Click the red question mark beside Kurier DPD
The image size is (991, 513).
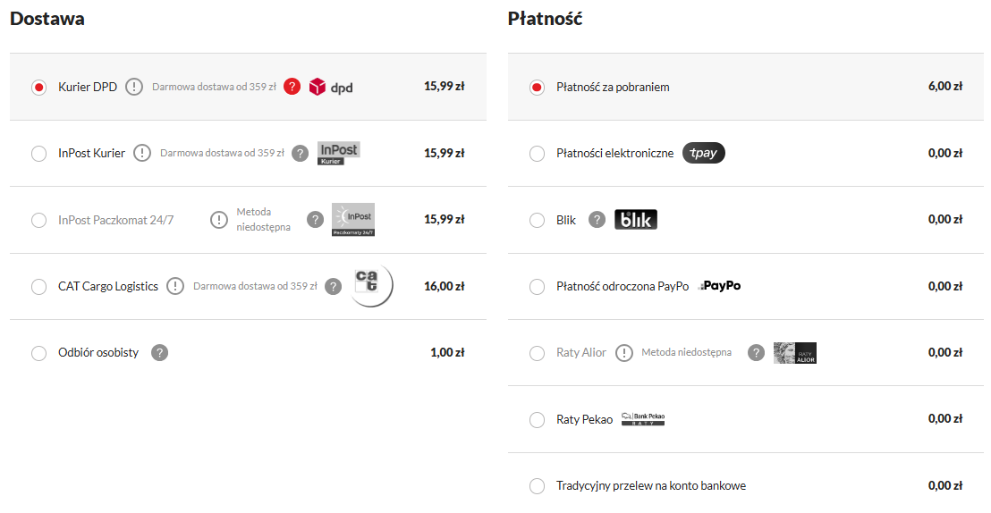pyautogui.click(x=292, y=87)
